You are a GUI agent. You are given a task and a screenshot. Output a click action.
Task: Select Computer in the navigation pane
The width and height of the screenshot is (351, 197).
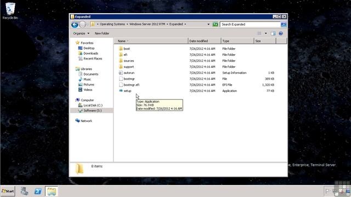tap(87, 100)
